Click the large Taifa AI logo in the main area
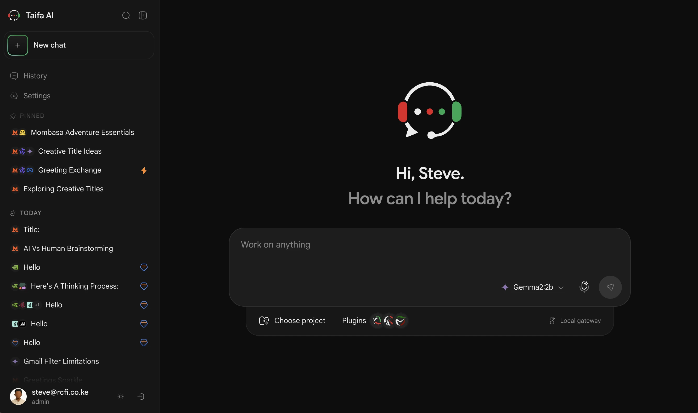This screenshot has height=413, width=698. pyautogui.click(x=430, y=110)
